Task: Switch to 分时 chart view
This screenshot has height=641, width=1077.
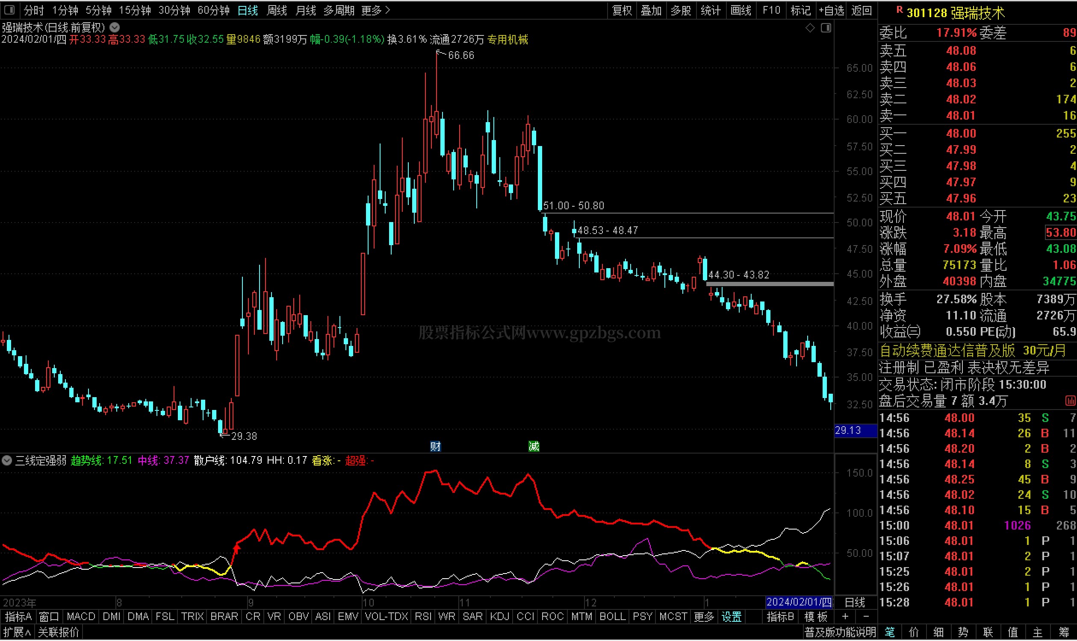Action: pyautogui.click(x=34, y=10)
